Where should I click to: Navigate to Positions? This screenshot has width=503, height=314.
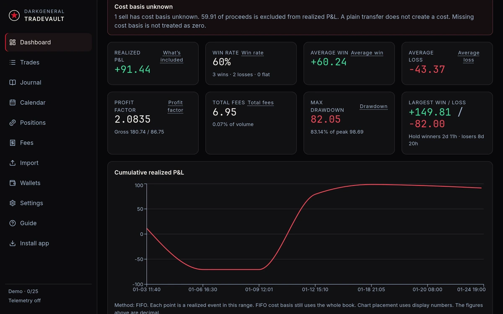(49, 123)
